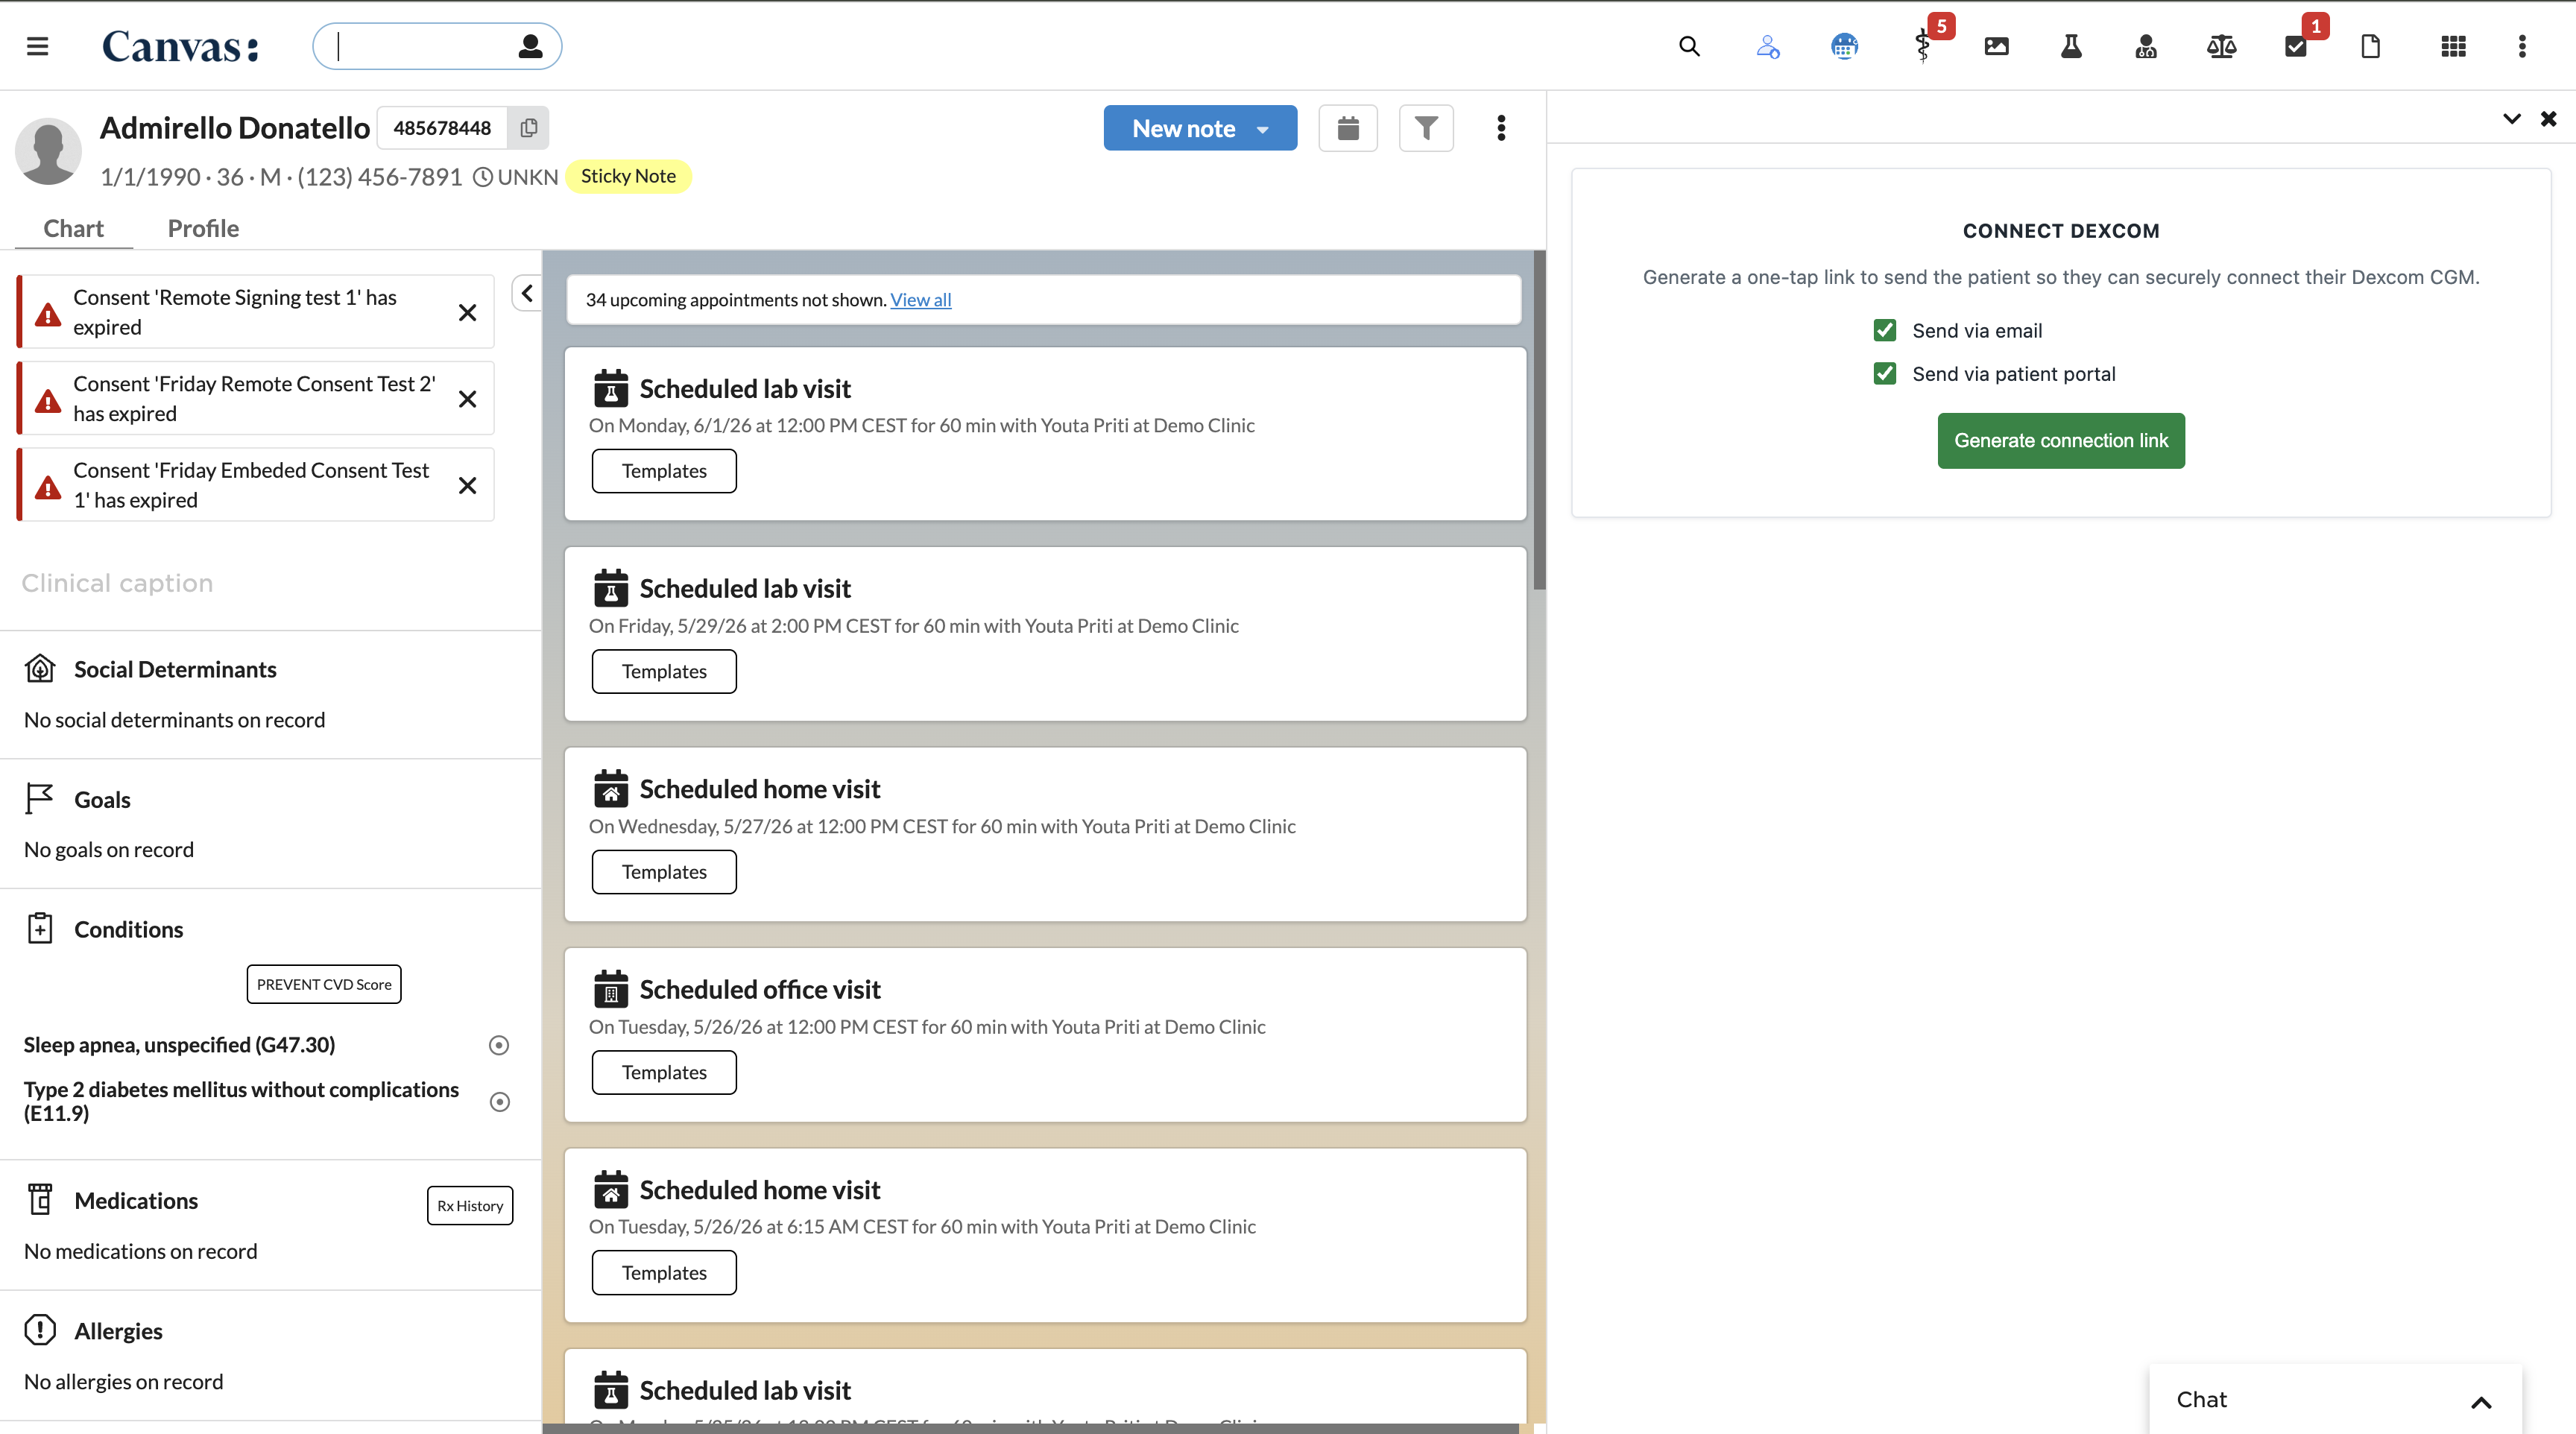Open the timeline filter funnel

tap(1426, 128)
